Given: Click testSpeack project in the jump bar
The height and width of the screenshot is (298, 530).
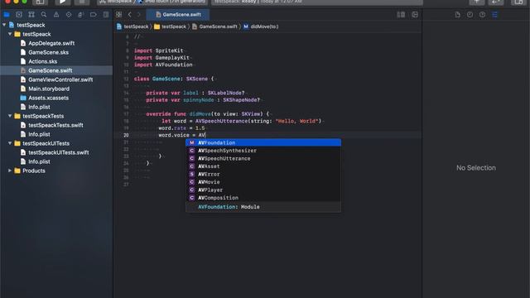Looking at the screenshot, I should 132,26.
